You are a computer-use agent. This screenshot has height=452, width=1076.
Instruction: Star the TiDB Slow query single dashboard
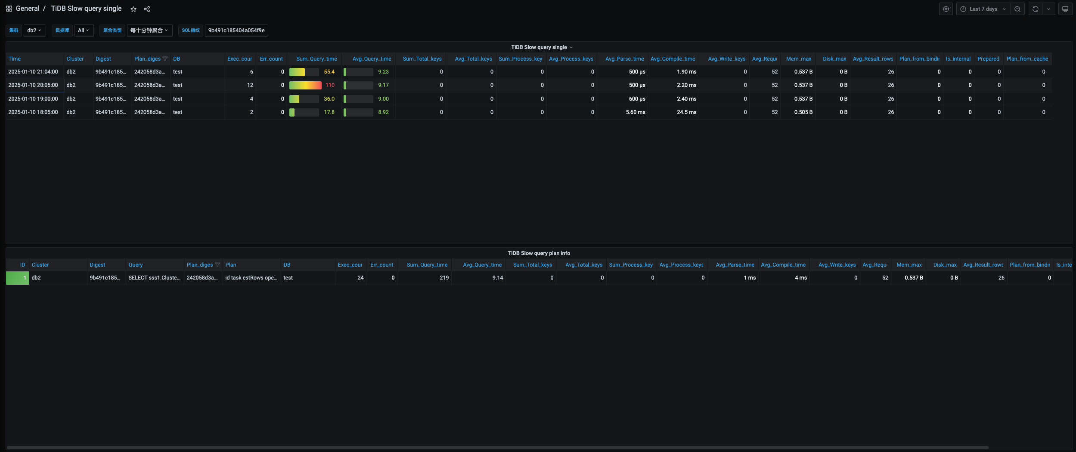tap(133, 9)
